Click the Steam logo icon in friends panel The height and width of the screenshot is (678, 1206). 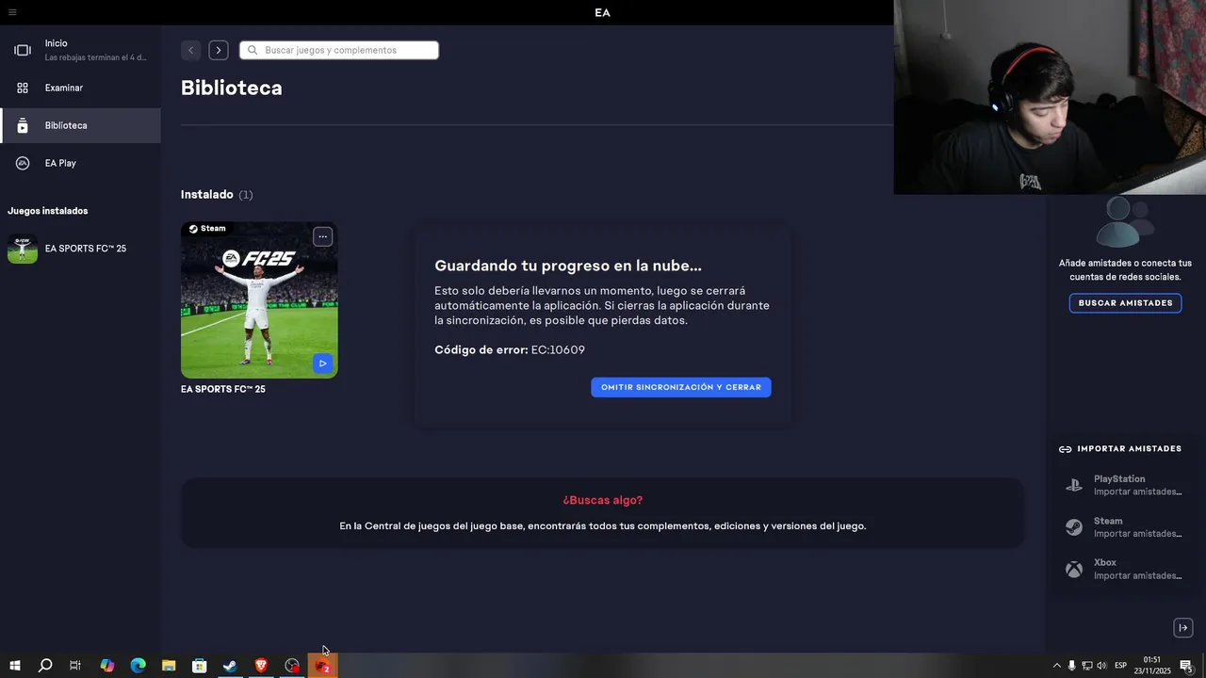tap(1073, 527)
